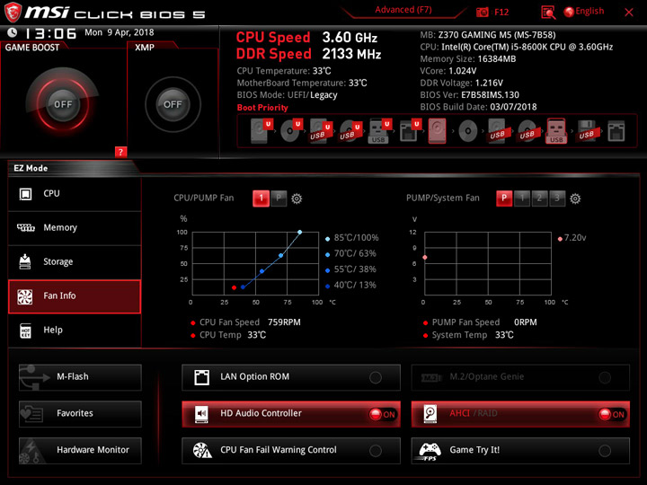
Task: Select the UEFI USB hard disk boot icon
Action: (x=321, y=131)
